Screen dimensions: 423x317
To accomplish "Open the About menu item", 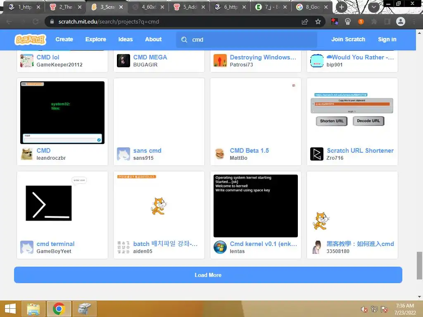I will point(153,39).
